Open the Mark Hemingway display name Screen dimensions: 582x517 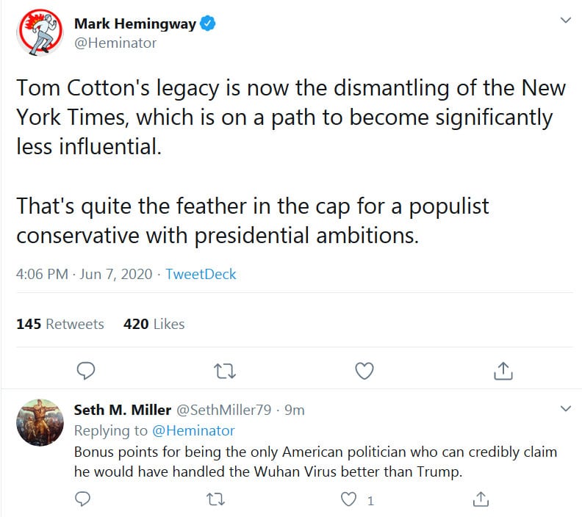coord(135,23)
